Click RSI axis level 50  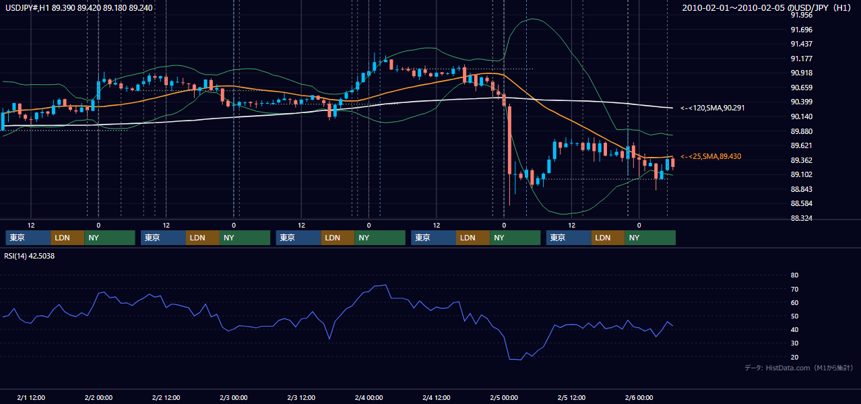click(x=794, y=316)
